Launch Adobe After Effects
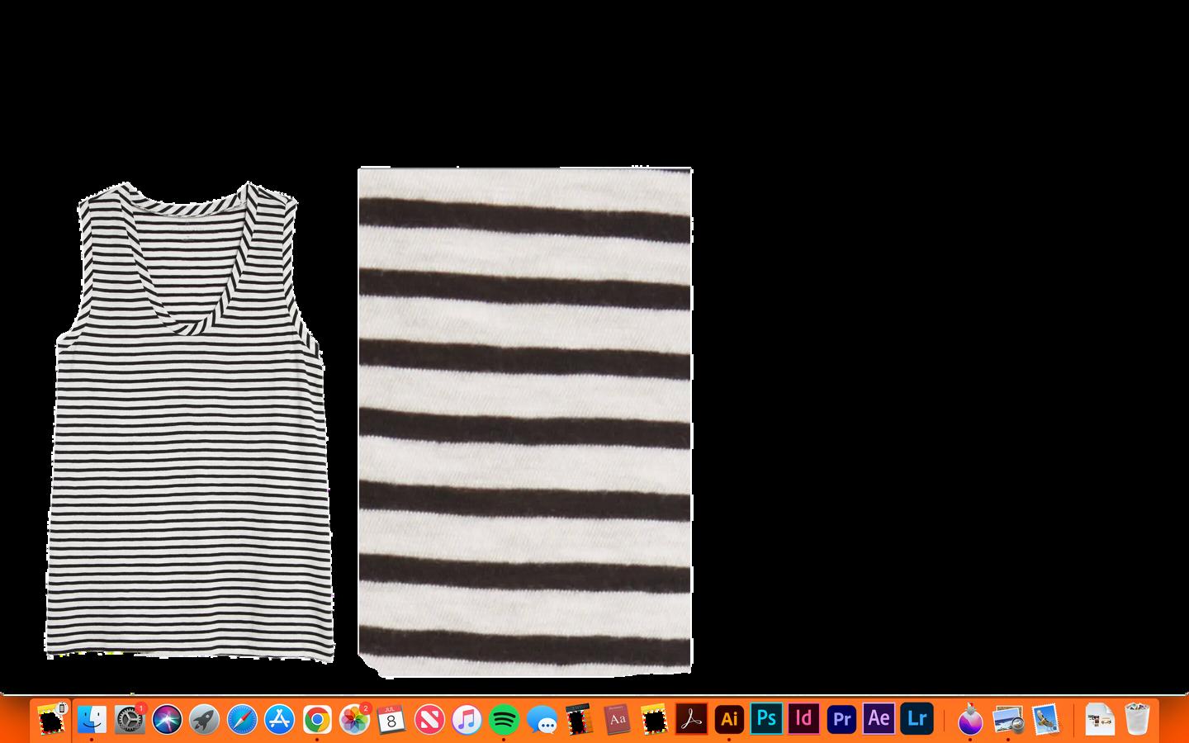1189x743 pixels. [879, 719]
